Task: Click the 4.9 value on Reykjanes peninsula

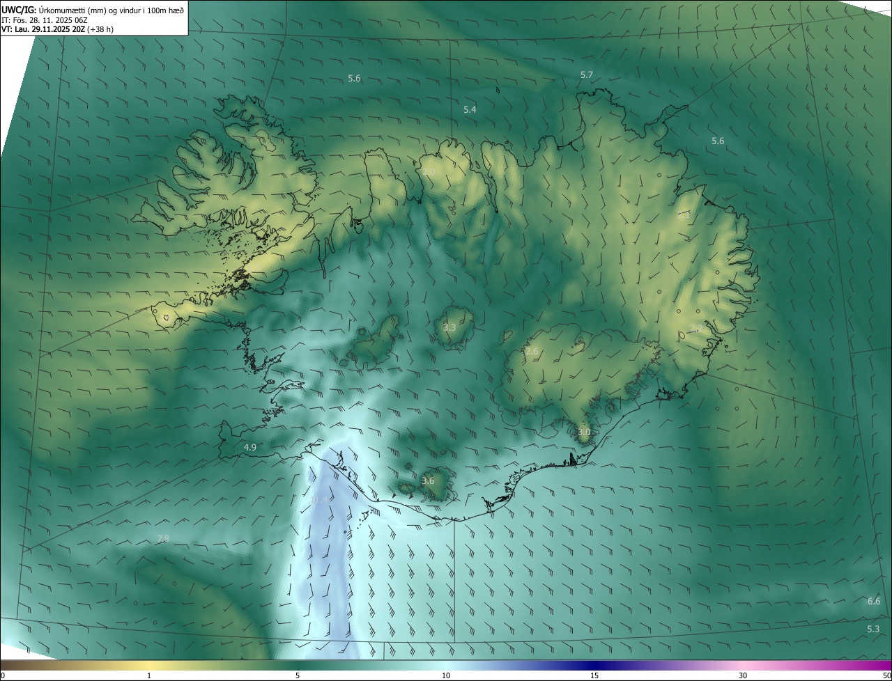Action: click(x=250, y=447)
